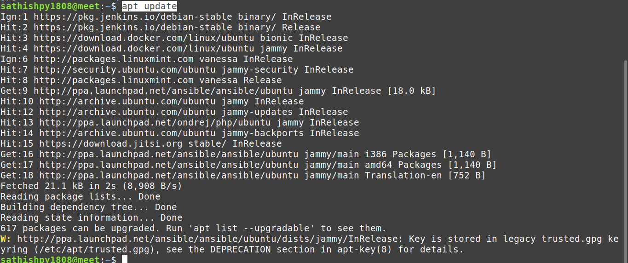This screenshot has height=263, width=628.
Task: Click the ansible PPA URL on the Translation-en line
Action: pyautogui.click(x=168, y=176)
